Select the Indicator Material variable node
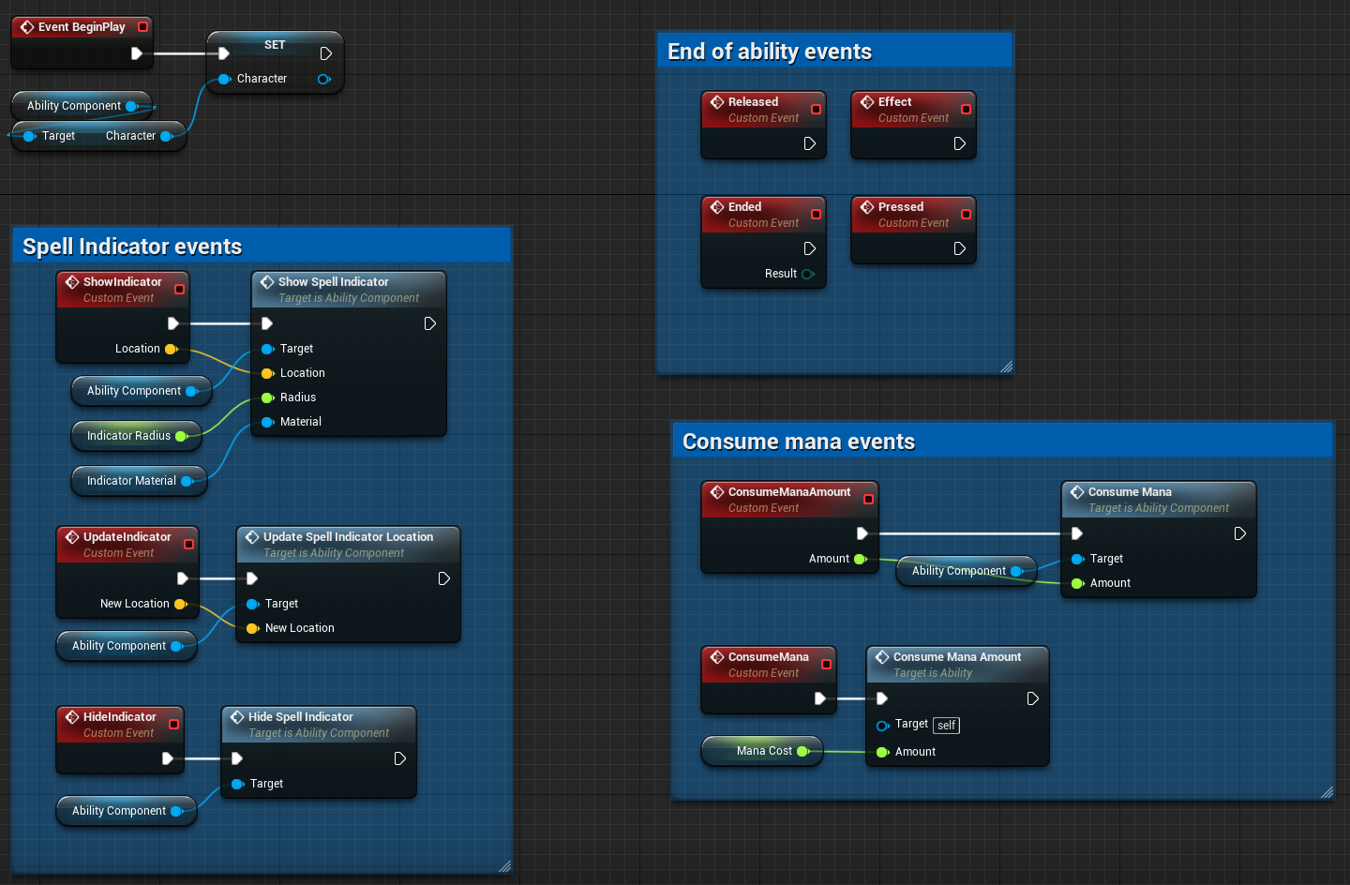Viewport: 1350px width, 885px height. [131, 481]
